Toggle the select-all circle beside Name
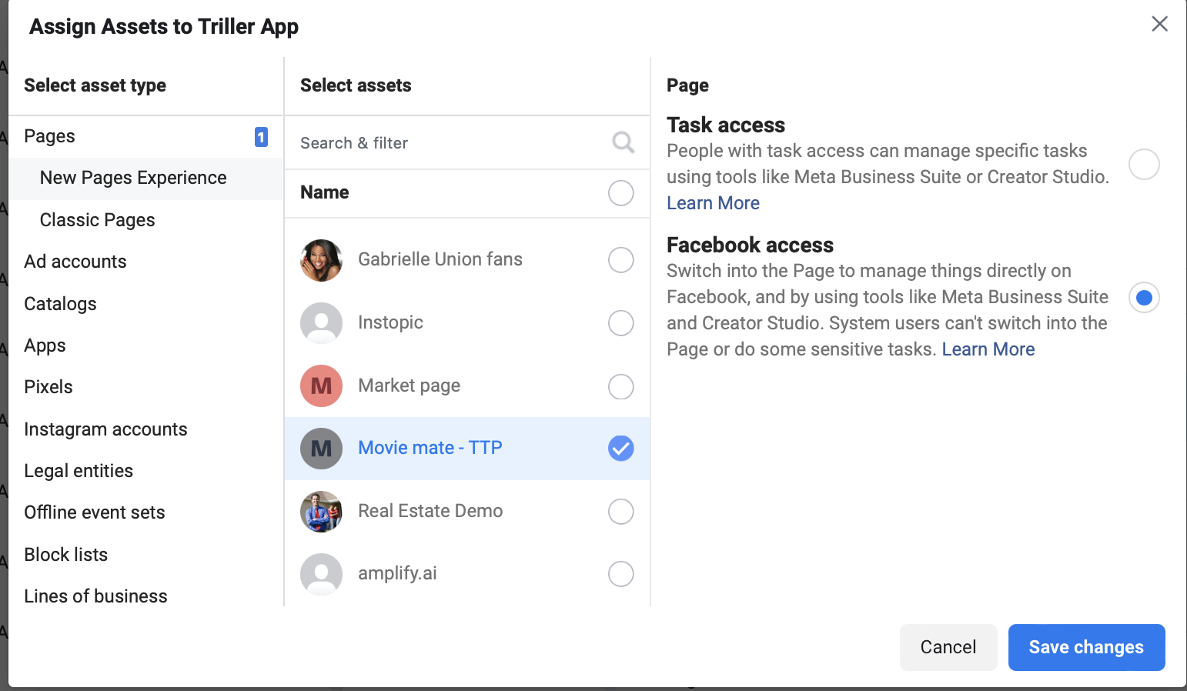Image resolution: width=1187 pixels, height=691 pixels. [620, 193]
